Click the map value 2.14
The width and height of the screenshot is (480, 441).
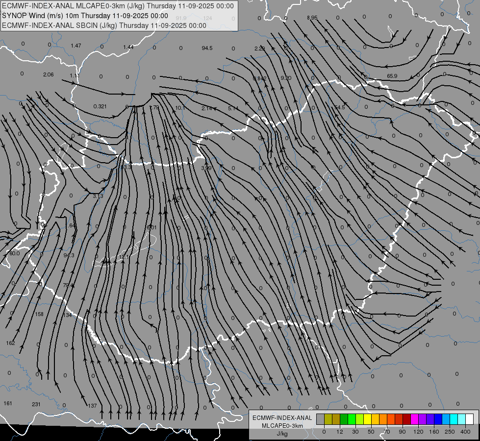tap(206, 108)
